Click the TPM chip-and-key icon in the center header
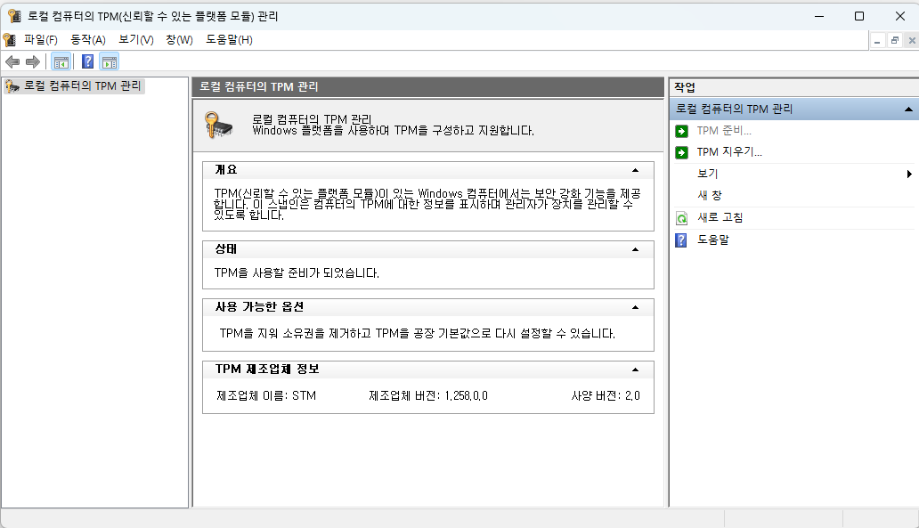Viewport: 919px width, 528px height. [218, 125]
